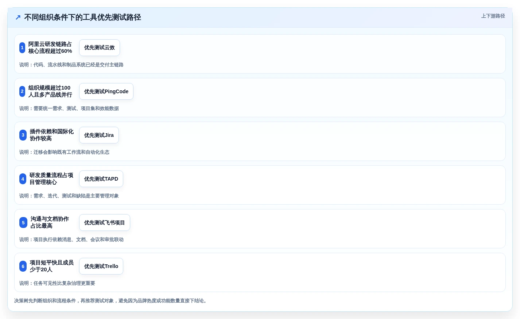
Task: Click condition text 沟通与文档协作占比最高
Action: click(x=50, y=222)
